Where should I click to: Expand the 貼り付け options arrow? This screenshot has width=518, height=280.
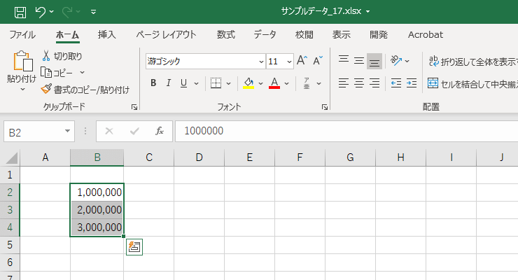(22, 89)
